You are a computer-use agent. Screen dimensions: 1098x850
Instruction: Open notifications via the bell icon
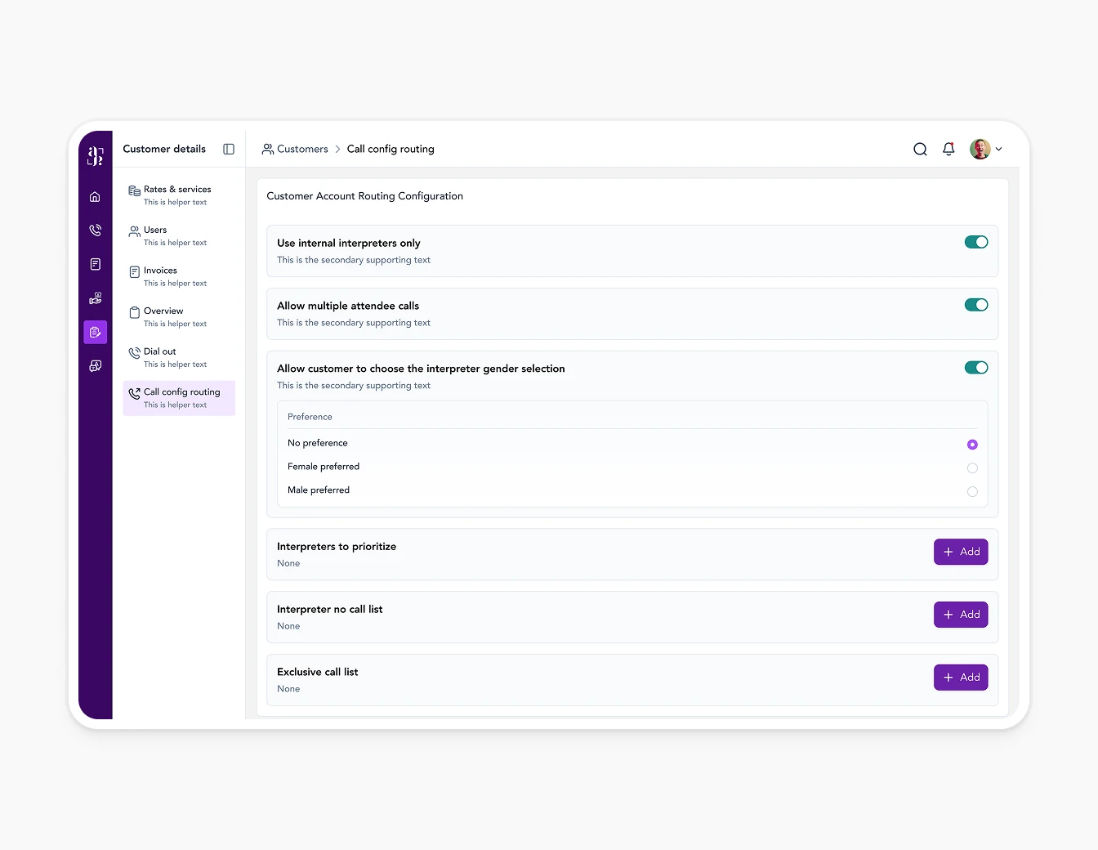click(x=948, y=149)
